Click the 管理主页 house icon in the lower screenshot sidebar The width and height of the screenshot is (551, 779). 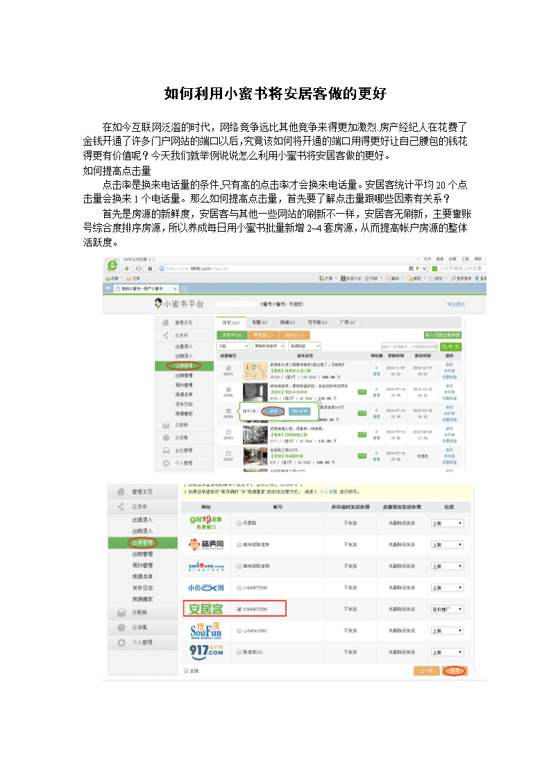121,492
